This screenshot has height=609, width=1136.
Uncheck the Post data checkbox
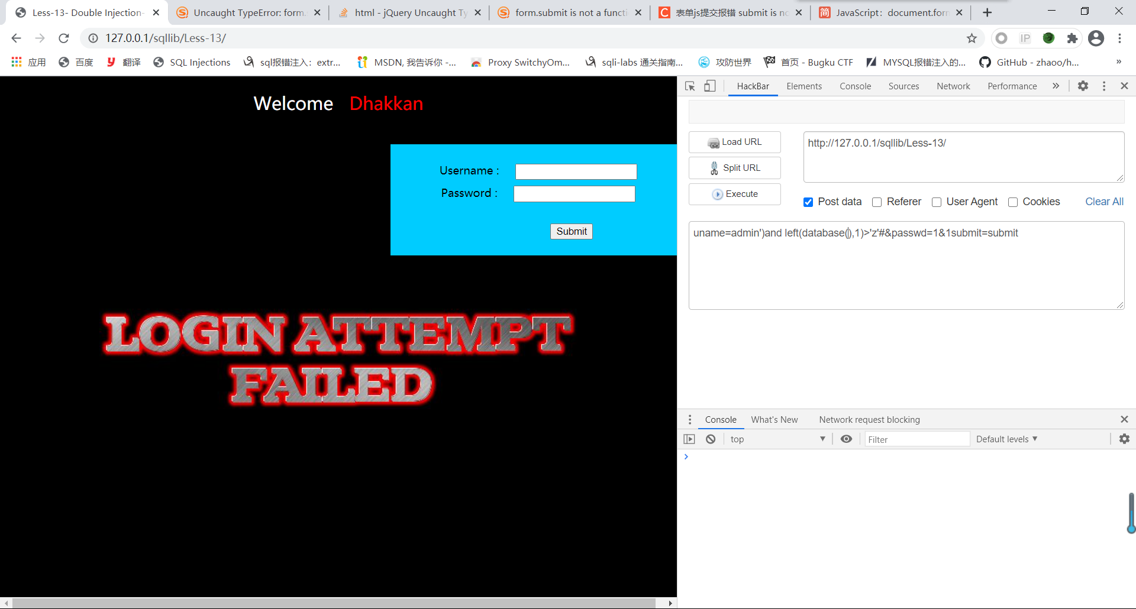point(808,202)
